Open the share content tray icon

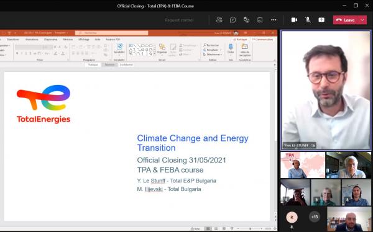coord(321,20)
